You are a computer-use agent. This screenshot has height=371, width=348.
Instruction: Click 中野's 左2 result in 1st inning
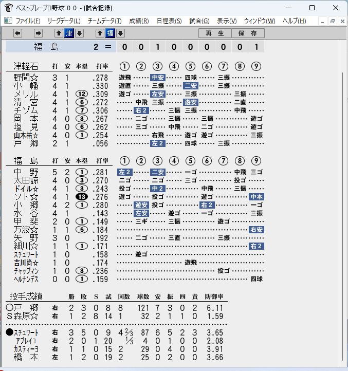(124, 172)
